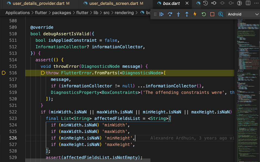Click the circled git branch icon

pyautogui.click(x=239, y=3)
